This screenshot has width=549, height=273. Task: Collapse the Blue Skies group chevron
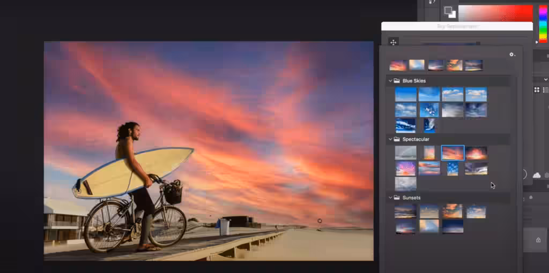click(390, 81)
